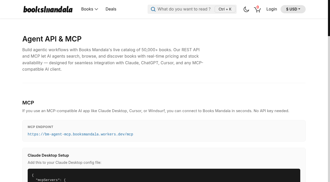
Task: Click the "mcpServers" code line
Action: 51,180
